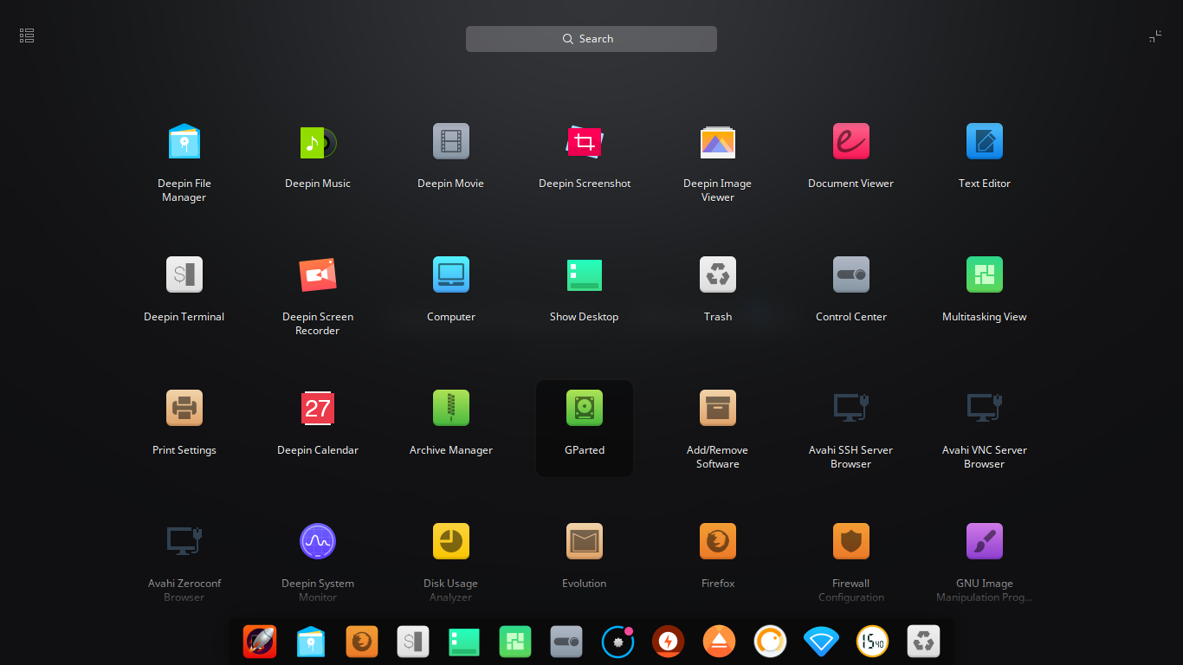Open Add/Remove Software
Image resolution: width=1183 pixels, height=665 pixels.
click(x=718, y=408)
